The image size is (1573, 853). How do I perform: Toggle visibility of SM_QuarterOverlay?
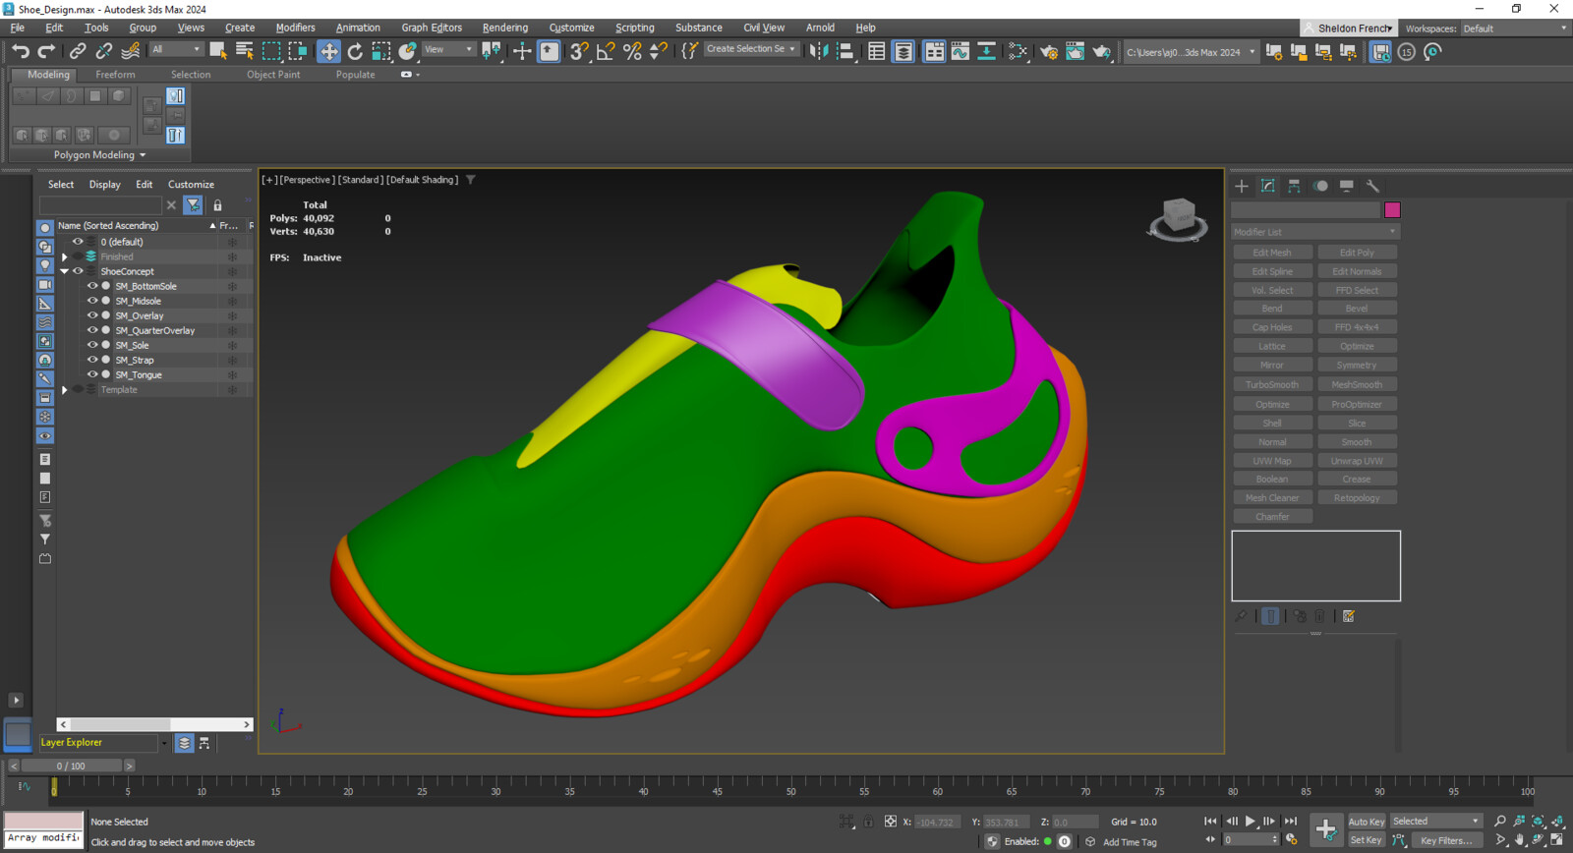click(92, 330)
